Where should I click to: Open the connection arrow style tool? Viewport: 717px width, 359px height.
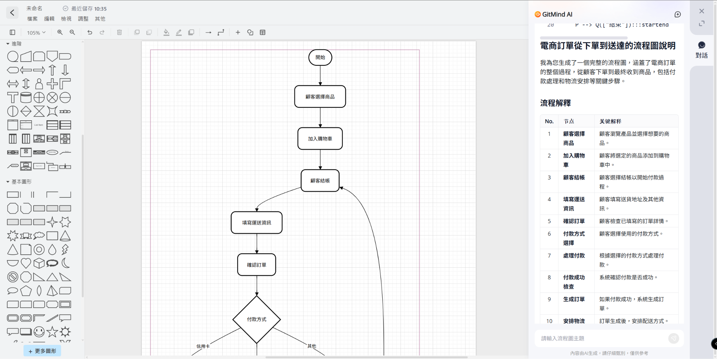tap(208, 33)
